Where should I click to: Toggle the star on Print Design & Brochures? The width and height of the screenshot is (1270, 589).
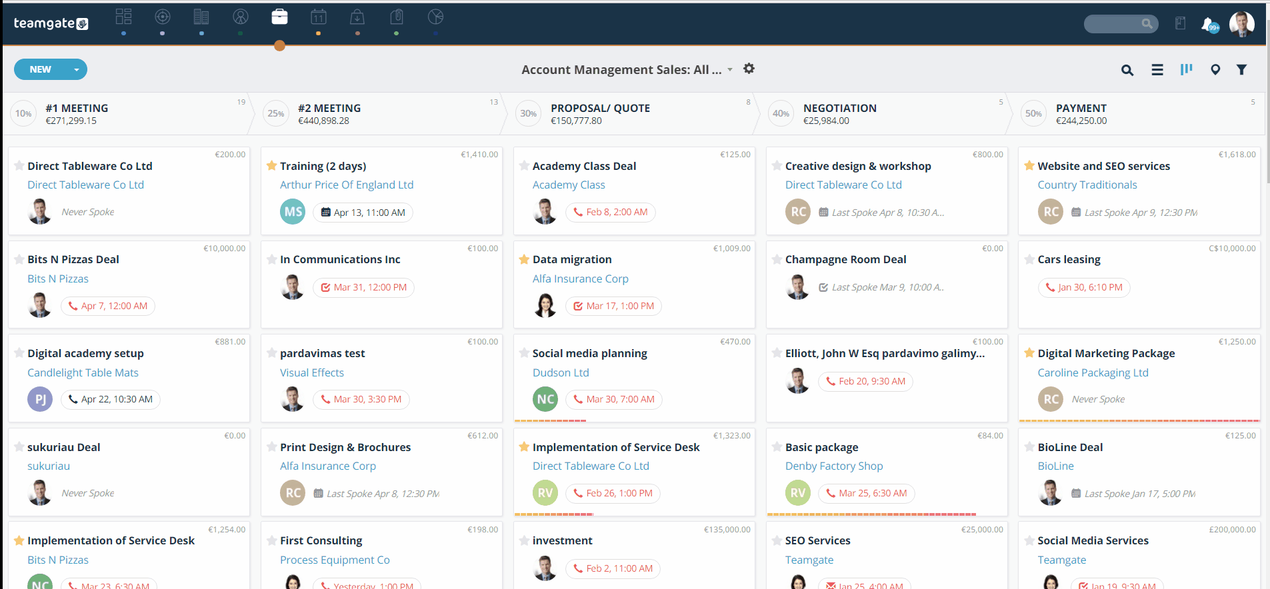[271, 446]
